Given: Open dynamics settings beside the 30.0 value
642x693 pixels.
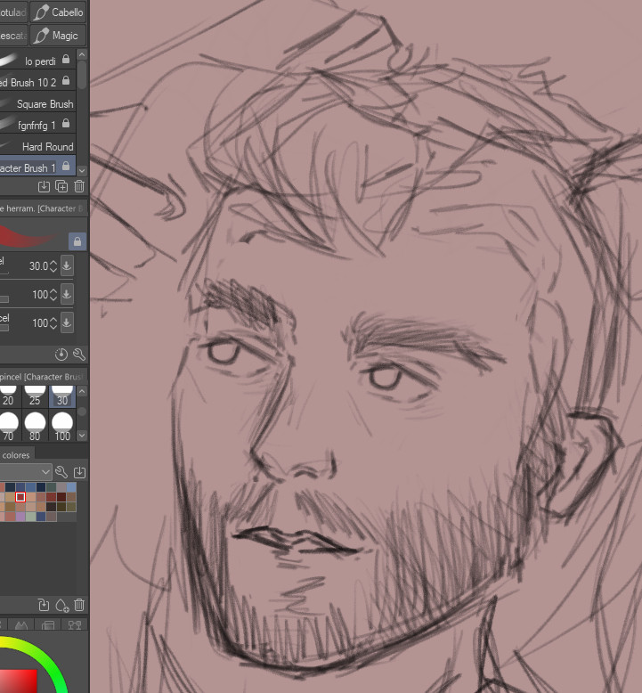Looking at the screenshot, I should click(x=67, y=265).
